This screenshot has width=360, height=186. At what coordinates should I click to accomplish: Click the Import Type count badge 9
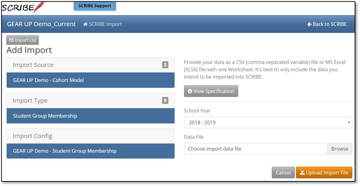pos(165,100)
